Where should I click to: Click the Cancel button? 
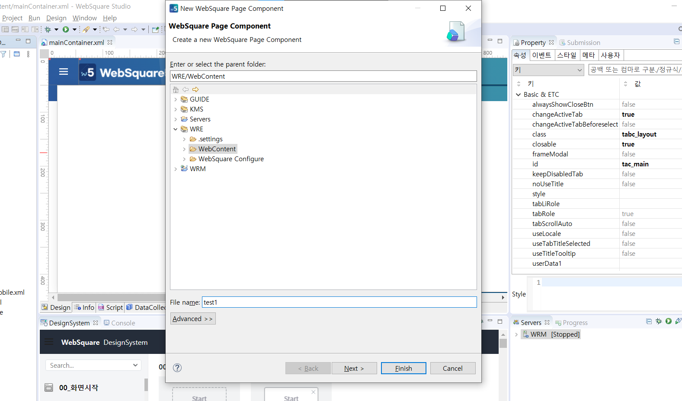coord(453,368)
